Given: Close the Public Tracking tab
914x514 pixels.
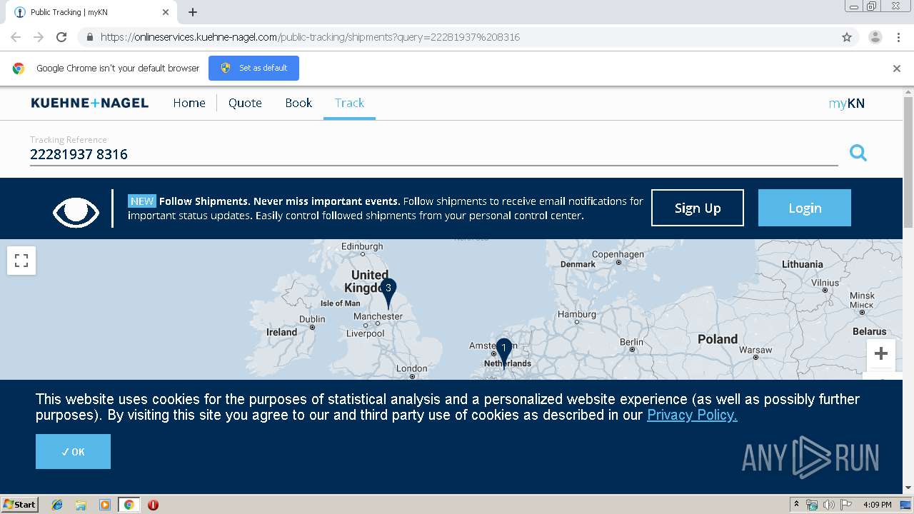Looking at the screenshot, I should pos(166,12).
